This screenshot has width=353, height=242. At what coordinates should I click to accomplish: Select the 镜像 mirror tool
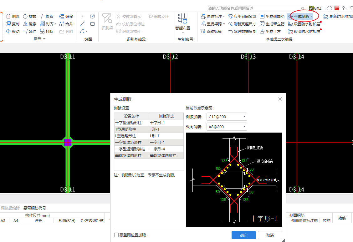coord(30,24)
